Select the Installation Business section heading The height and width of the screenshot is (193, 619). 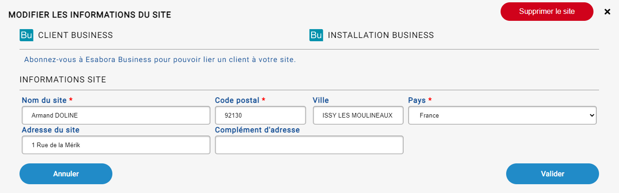click(381, 35)
